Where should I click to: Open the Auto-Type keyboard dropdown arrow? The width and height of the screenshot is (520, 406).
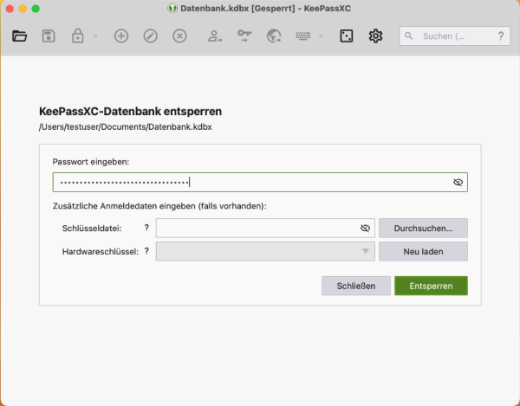tap(321, 36)
